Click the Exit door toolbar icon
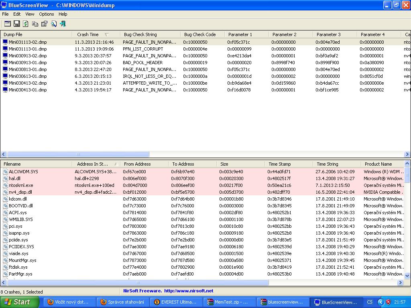This screenshot has height=308, width=411. (63, 24)
